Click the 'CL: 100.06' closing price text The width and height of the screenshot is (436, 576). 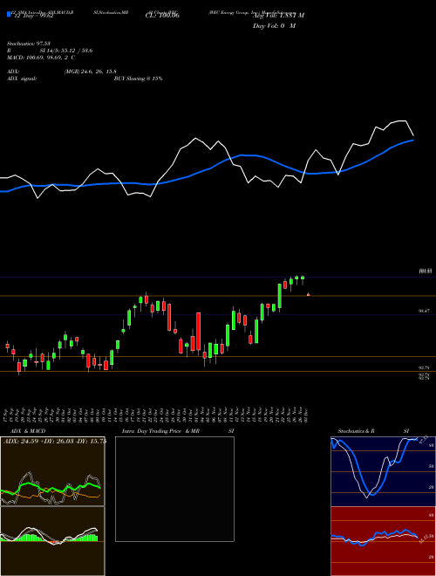162,16
